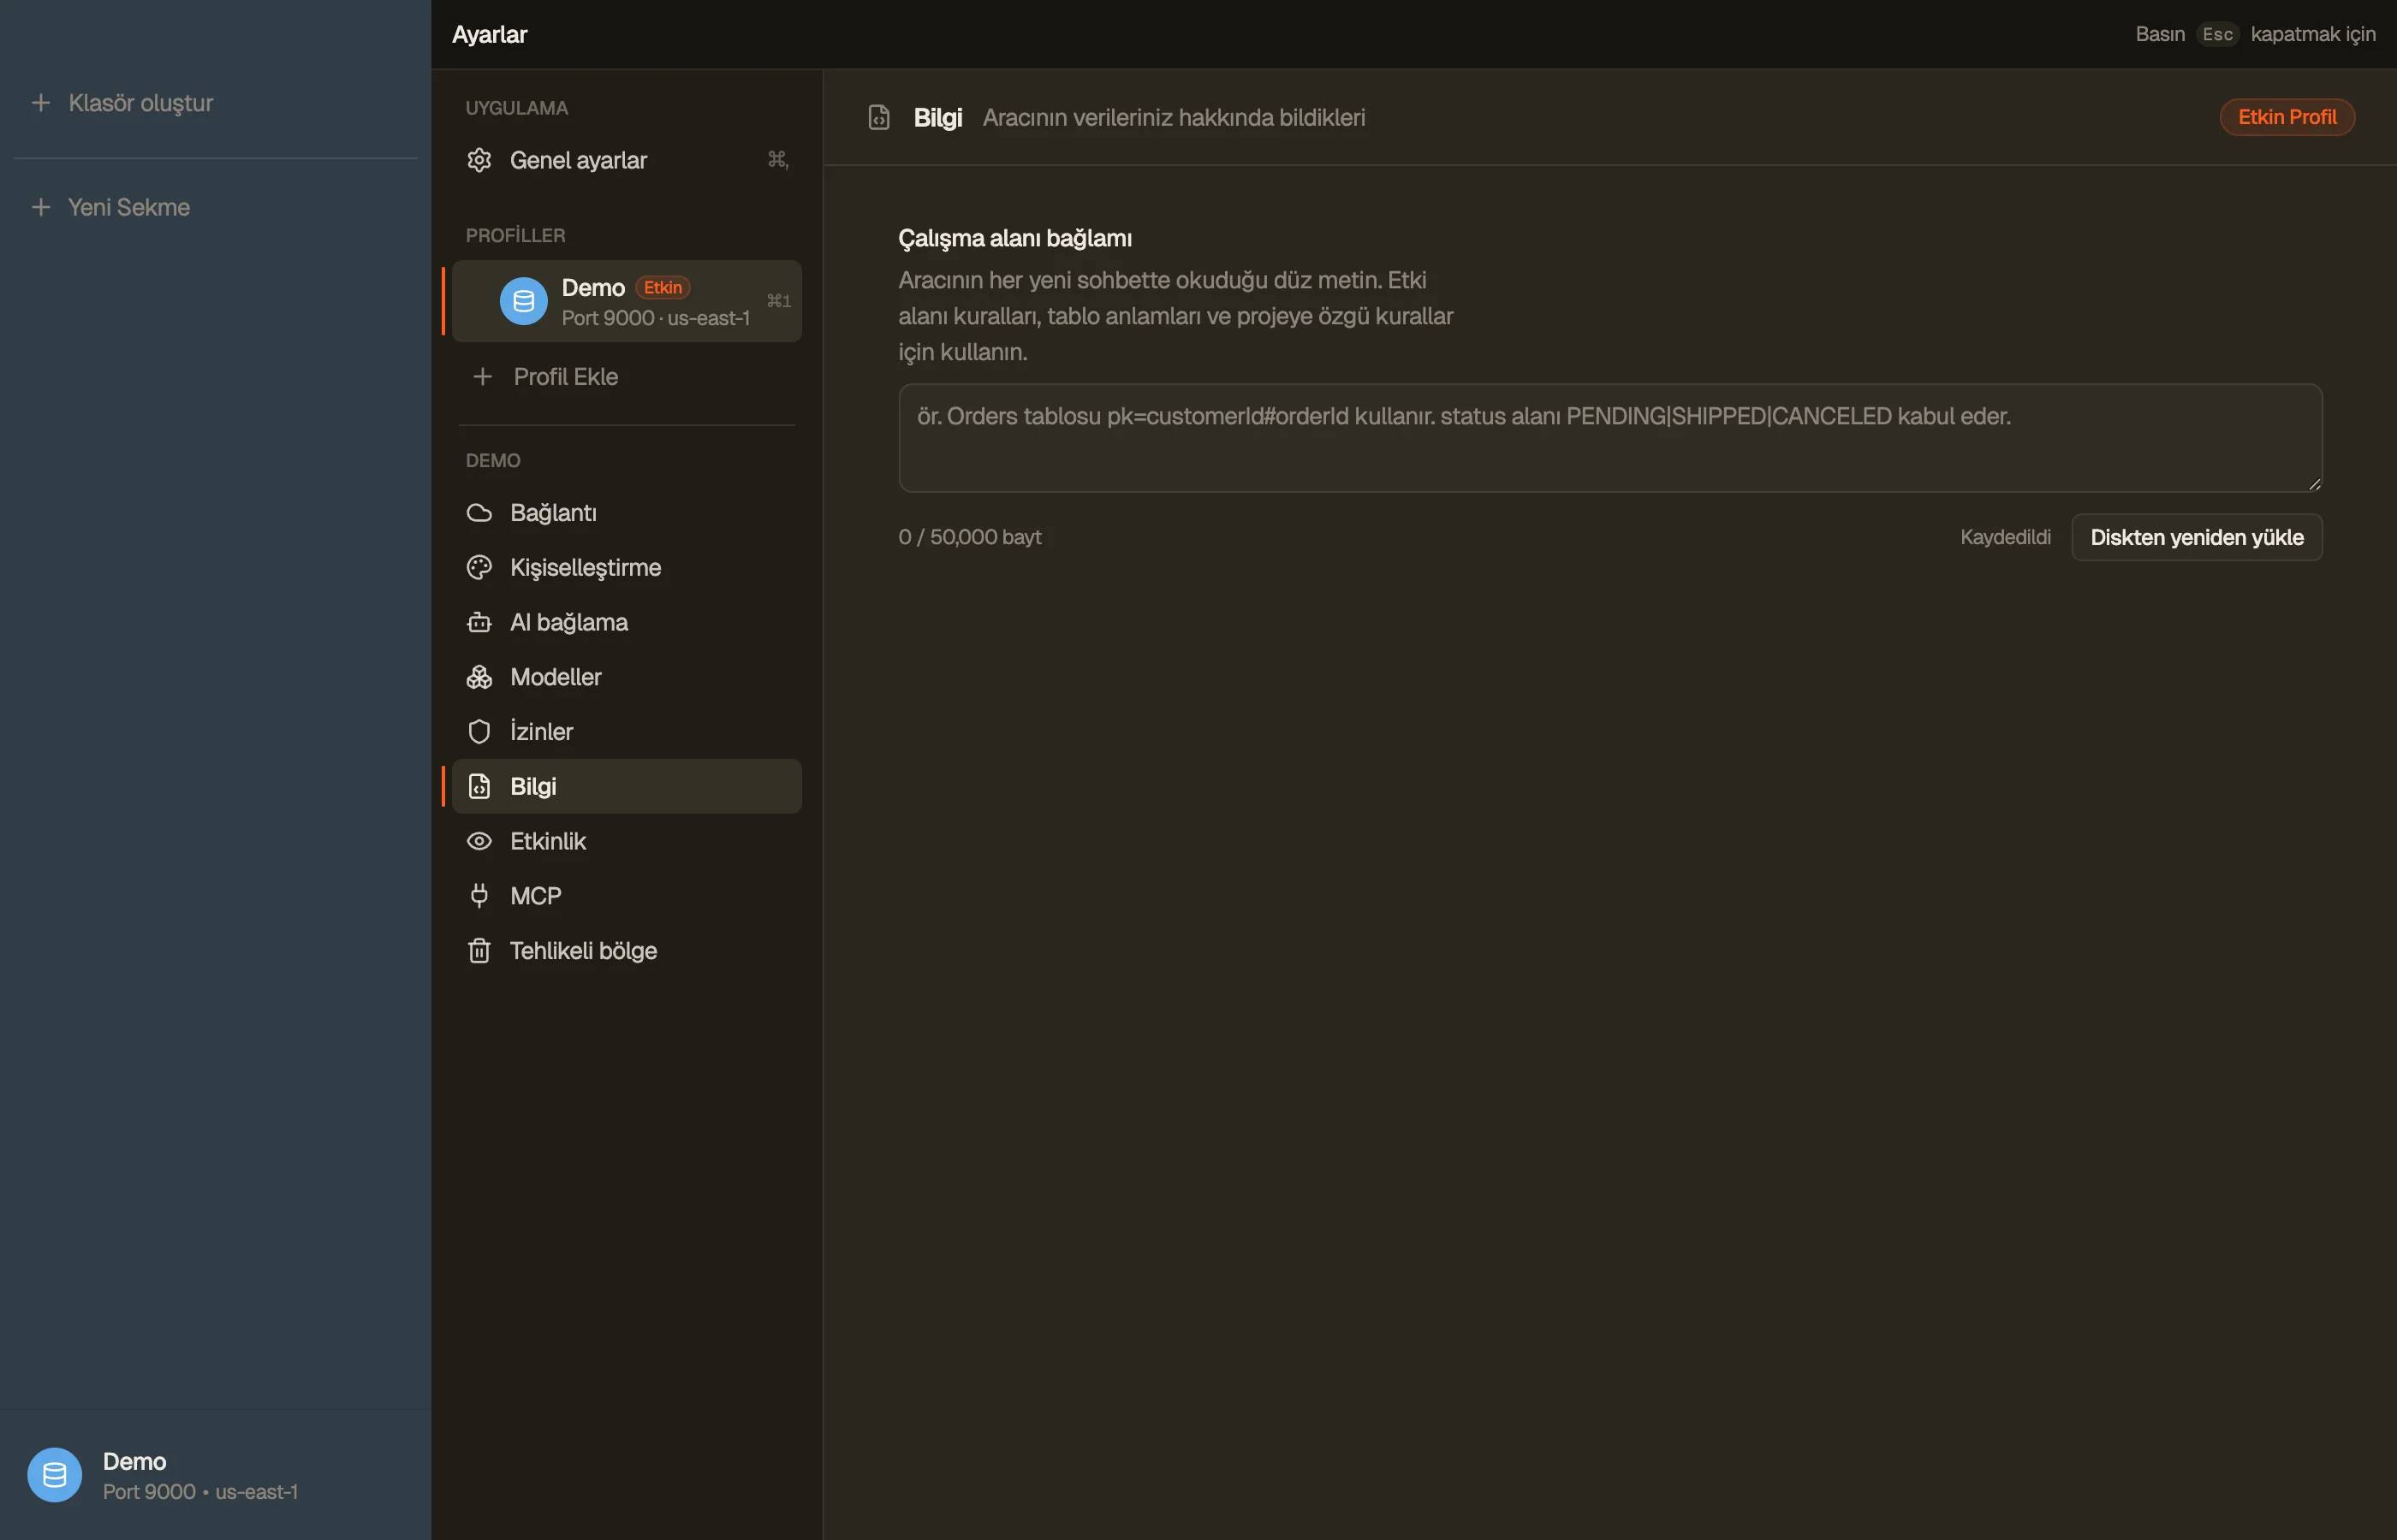Click the Bağlantı cloud icon
This screenshot has height=1540, width=2397.
click(479, 513)
